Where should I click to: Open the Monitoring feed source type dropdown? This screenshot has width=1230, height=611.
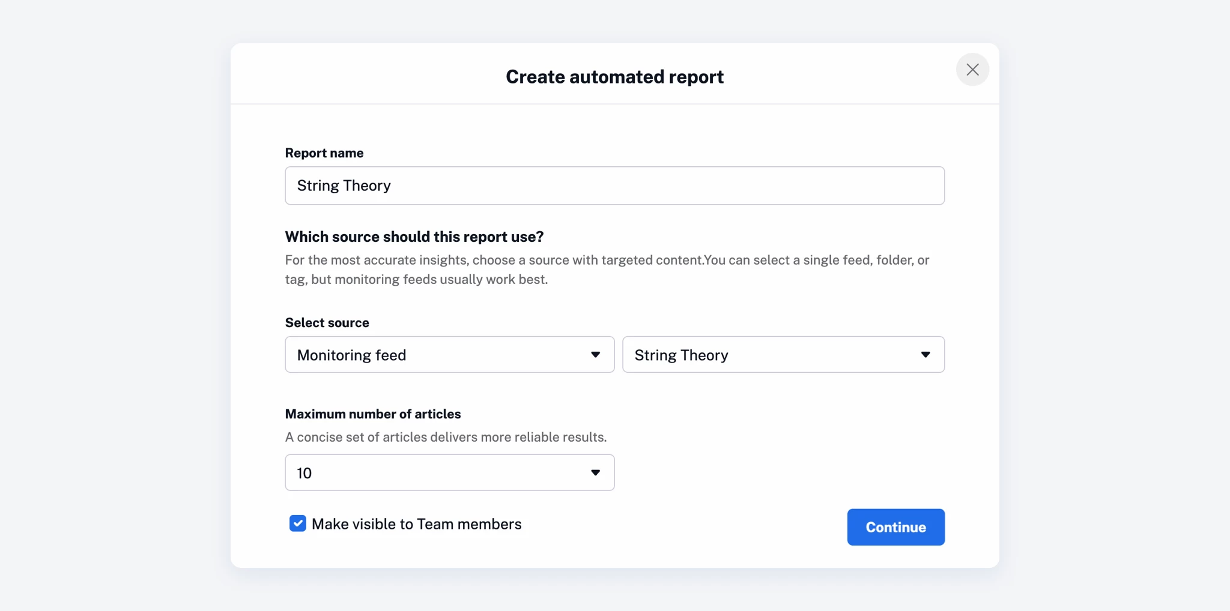pyautogui.click(x=449, y=355)
